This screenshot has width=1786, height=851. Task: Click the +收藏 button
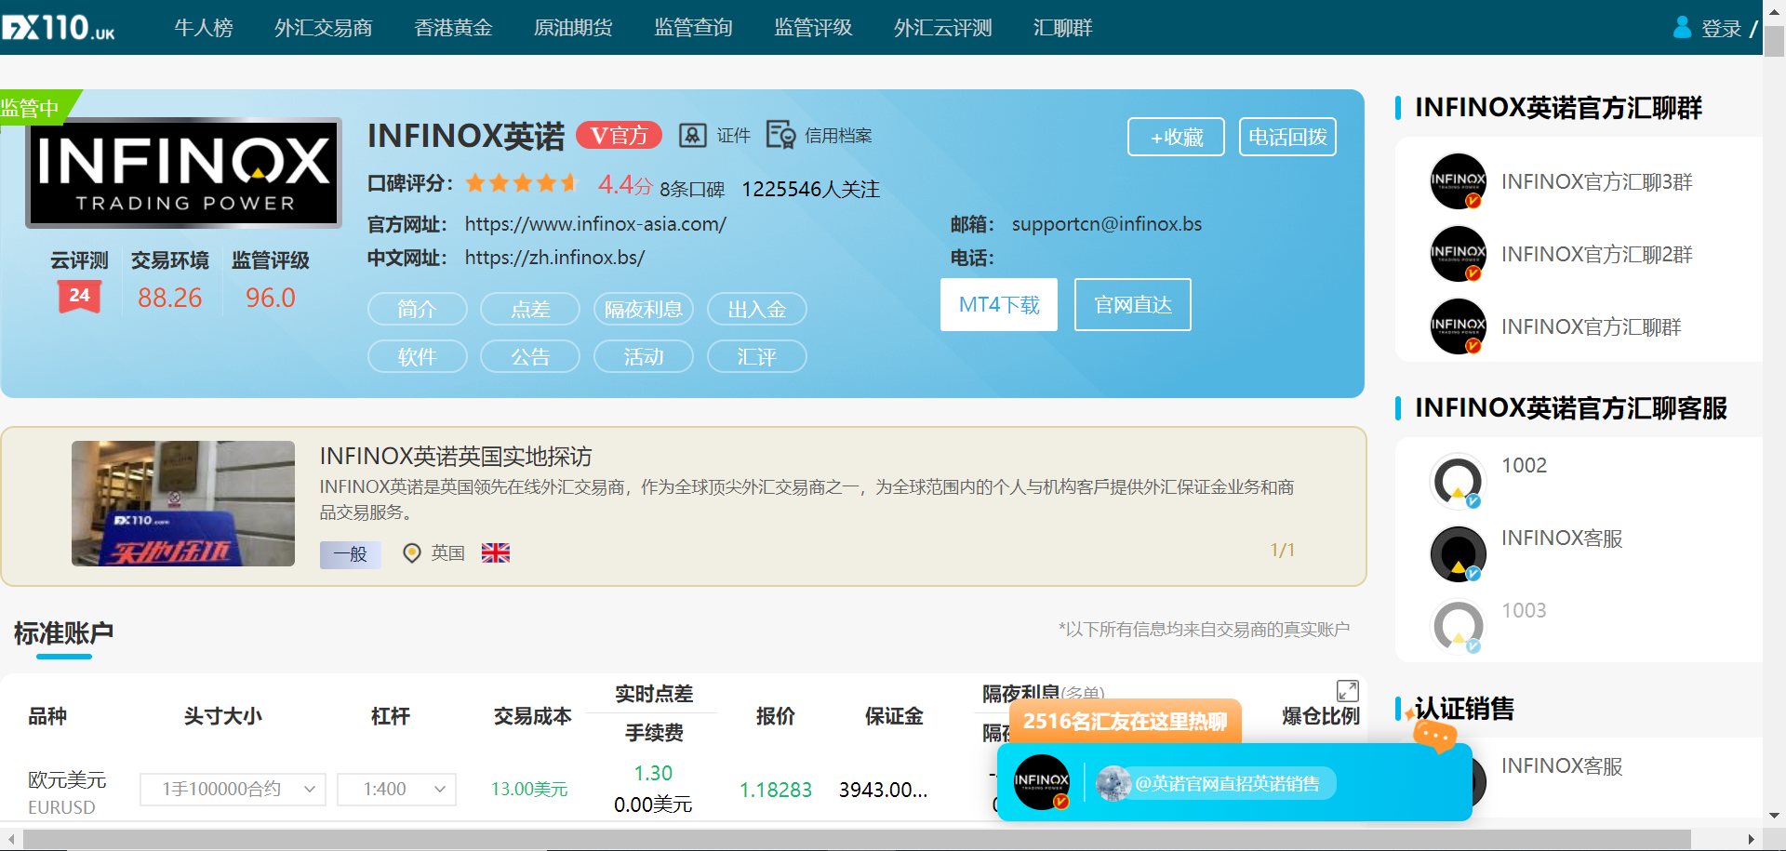1176,137
